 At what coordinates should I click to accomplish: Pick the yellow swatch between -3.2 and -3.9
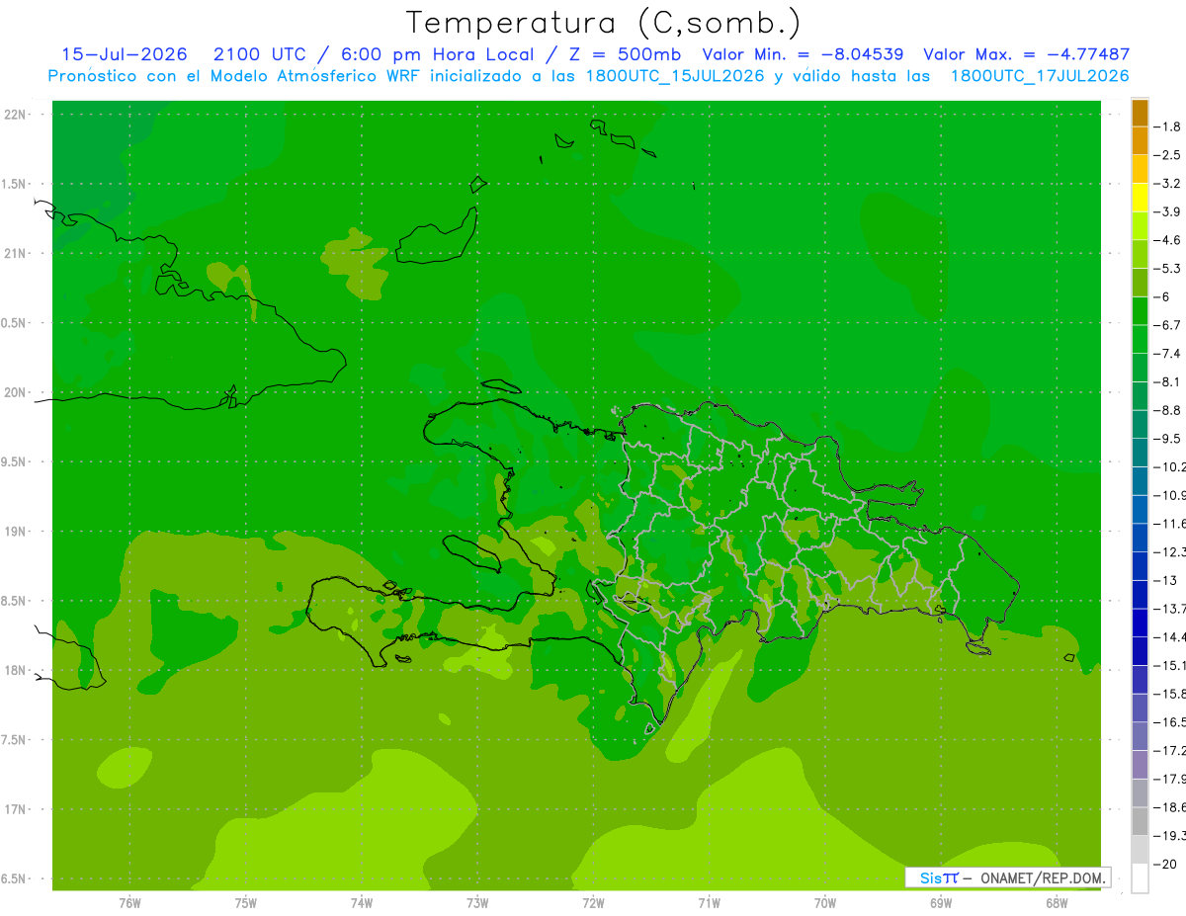[1140, 197]
